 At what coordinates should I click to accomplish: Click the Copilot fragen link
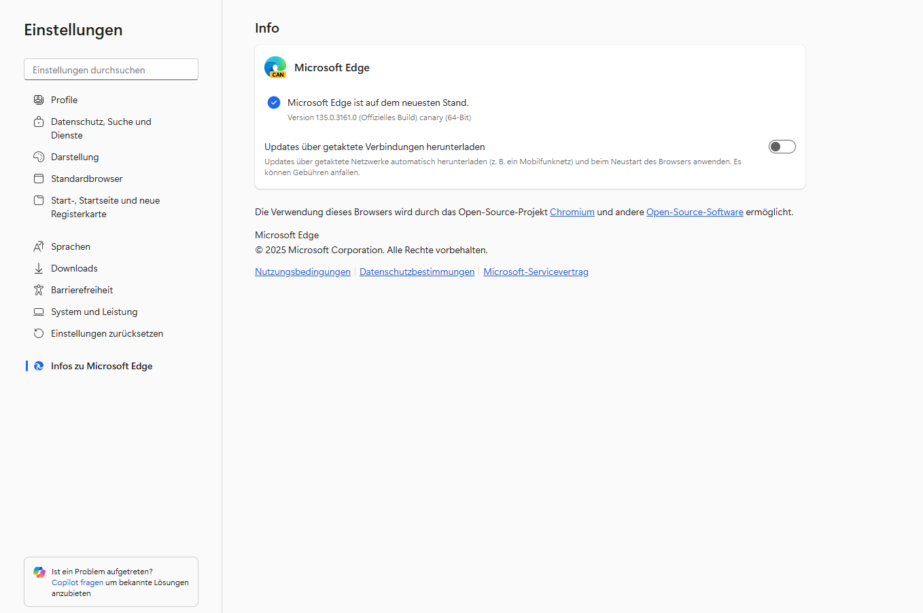point(77,582)
